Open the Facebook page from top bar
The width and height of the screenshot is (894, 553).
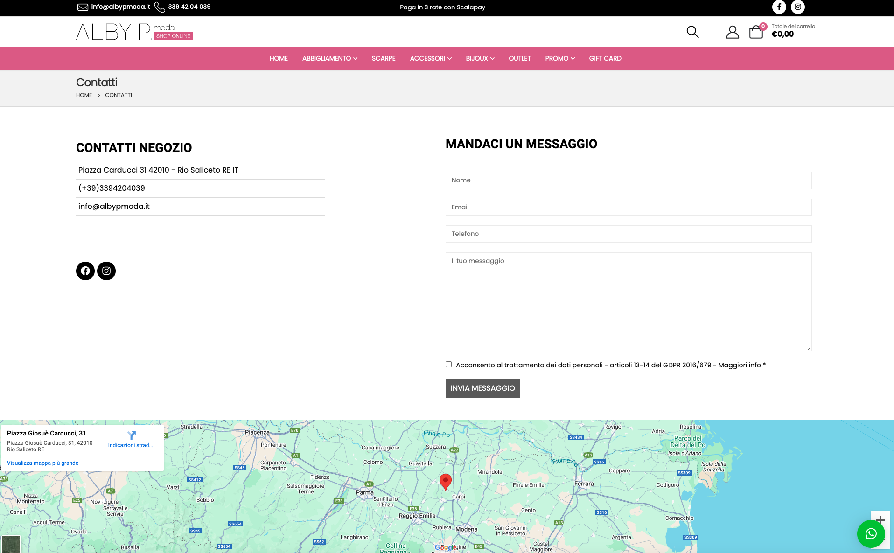[779, 7]
